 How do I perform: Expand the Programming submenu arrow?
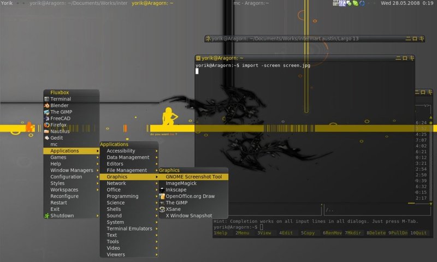(x=157, y=196)
